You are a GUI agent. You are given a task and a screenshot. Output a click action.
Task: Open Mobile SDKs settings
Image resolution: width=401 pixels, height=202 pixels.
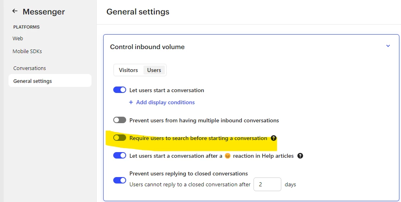pos(27,51)
